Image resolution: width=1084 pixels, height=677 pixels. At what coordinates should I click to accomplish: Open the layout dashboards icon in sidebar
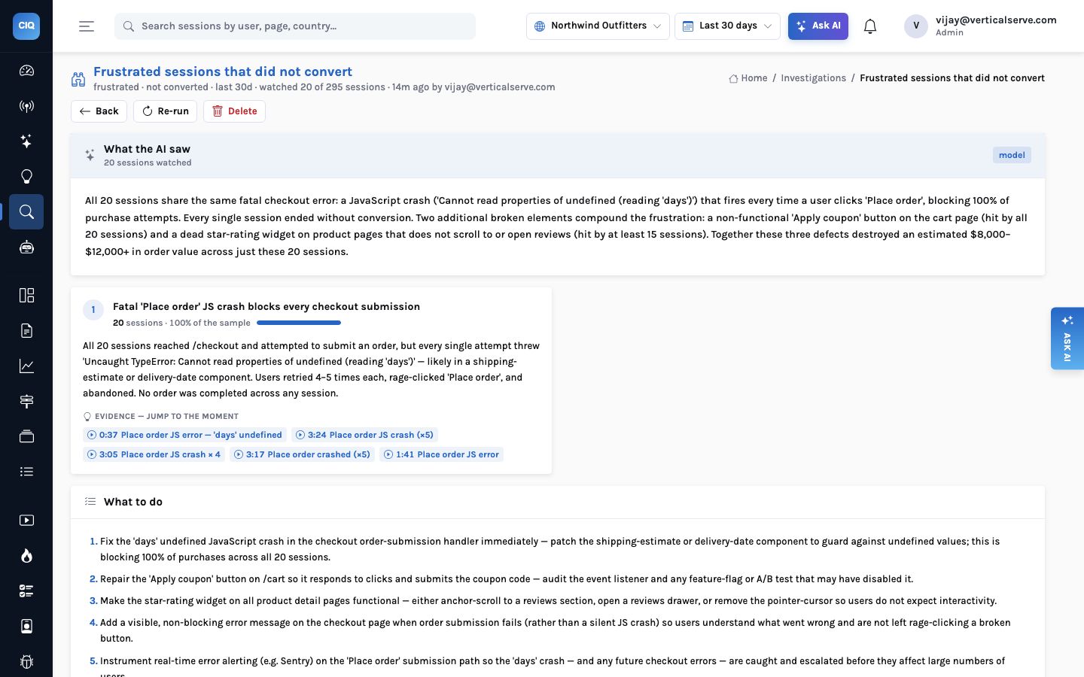click(26, 295)
